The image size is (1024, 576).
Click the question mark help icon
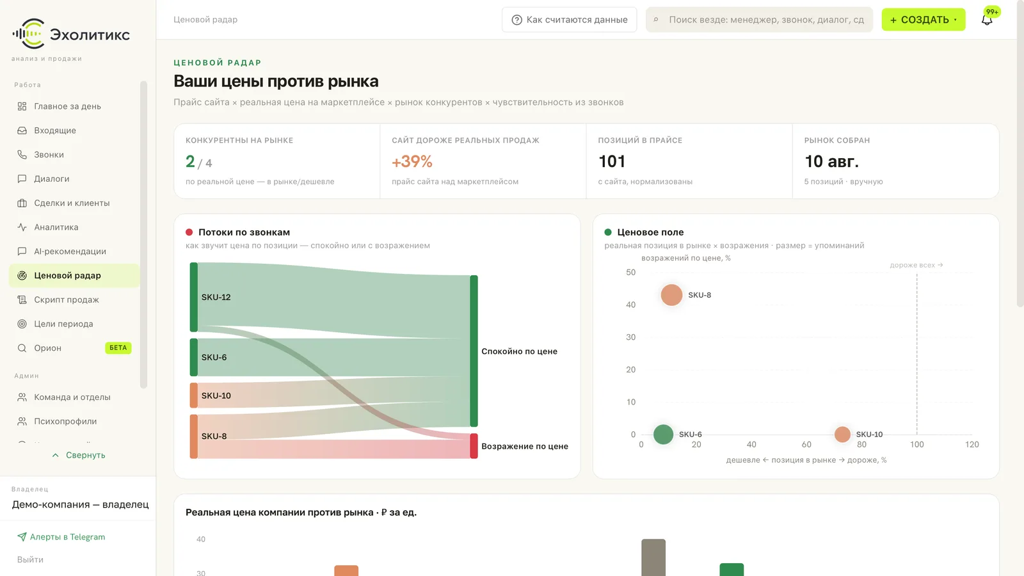(517, 20)
